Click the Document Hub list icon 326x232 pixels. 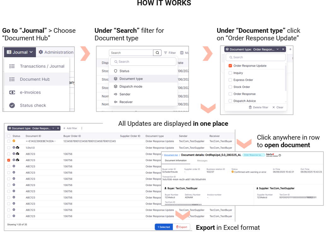(12, 79)
